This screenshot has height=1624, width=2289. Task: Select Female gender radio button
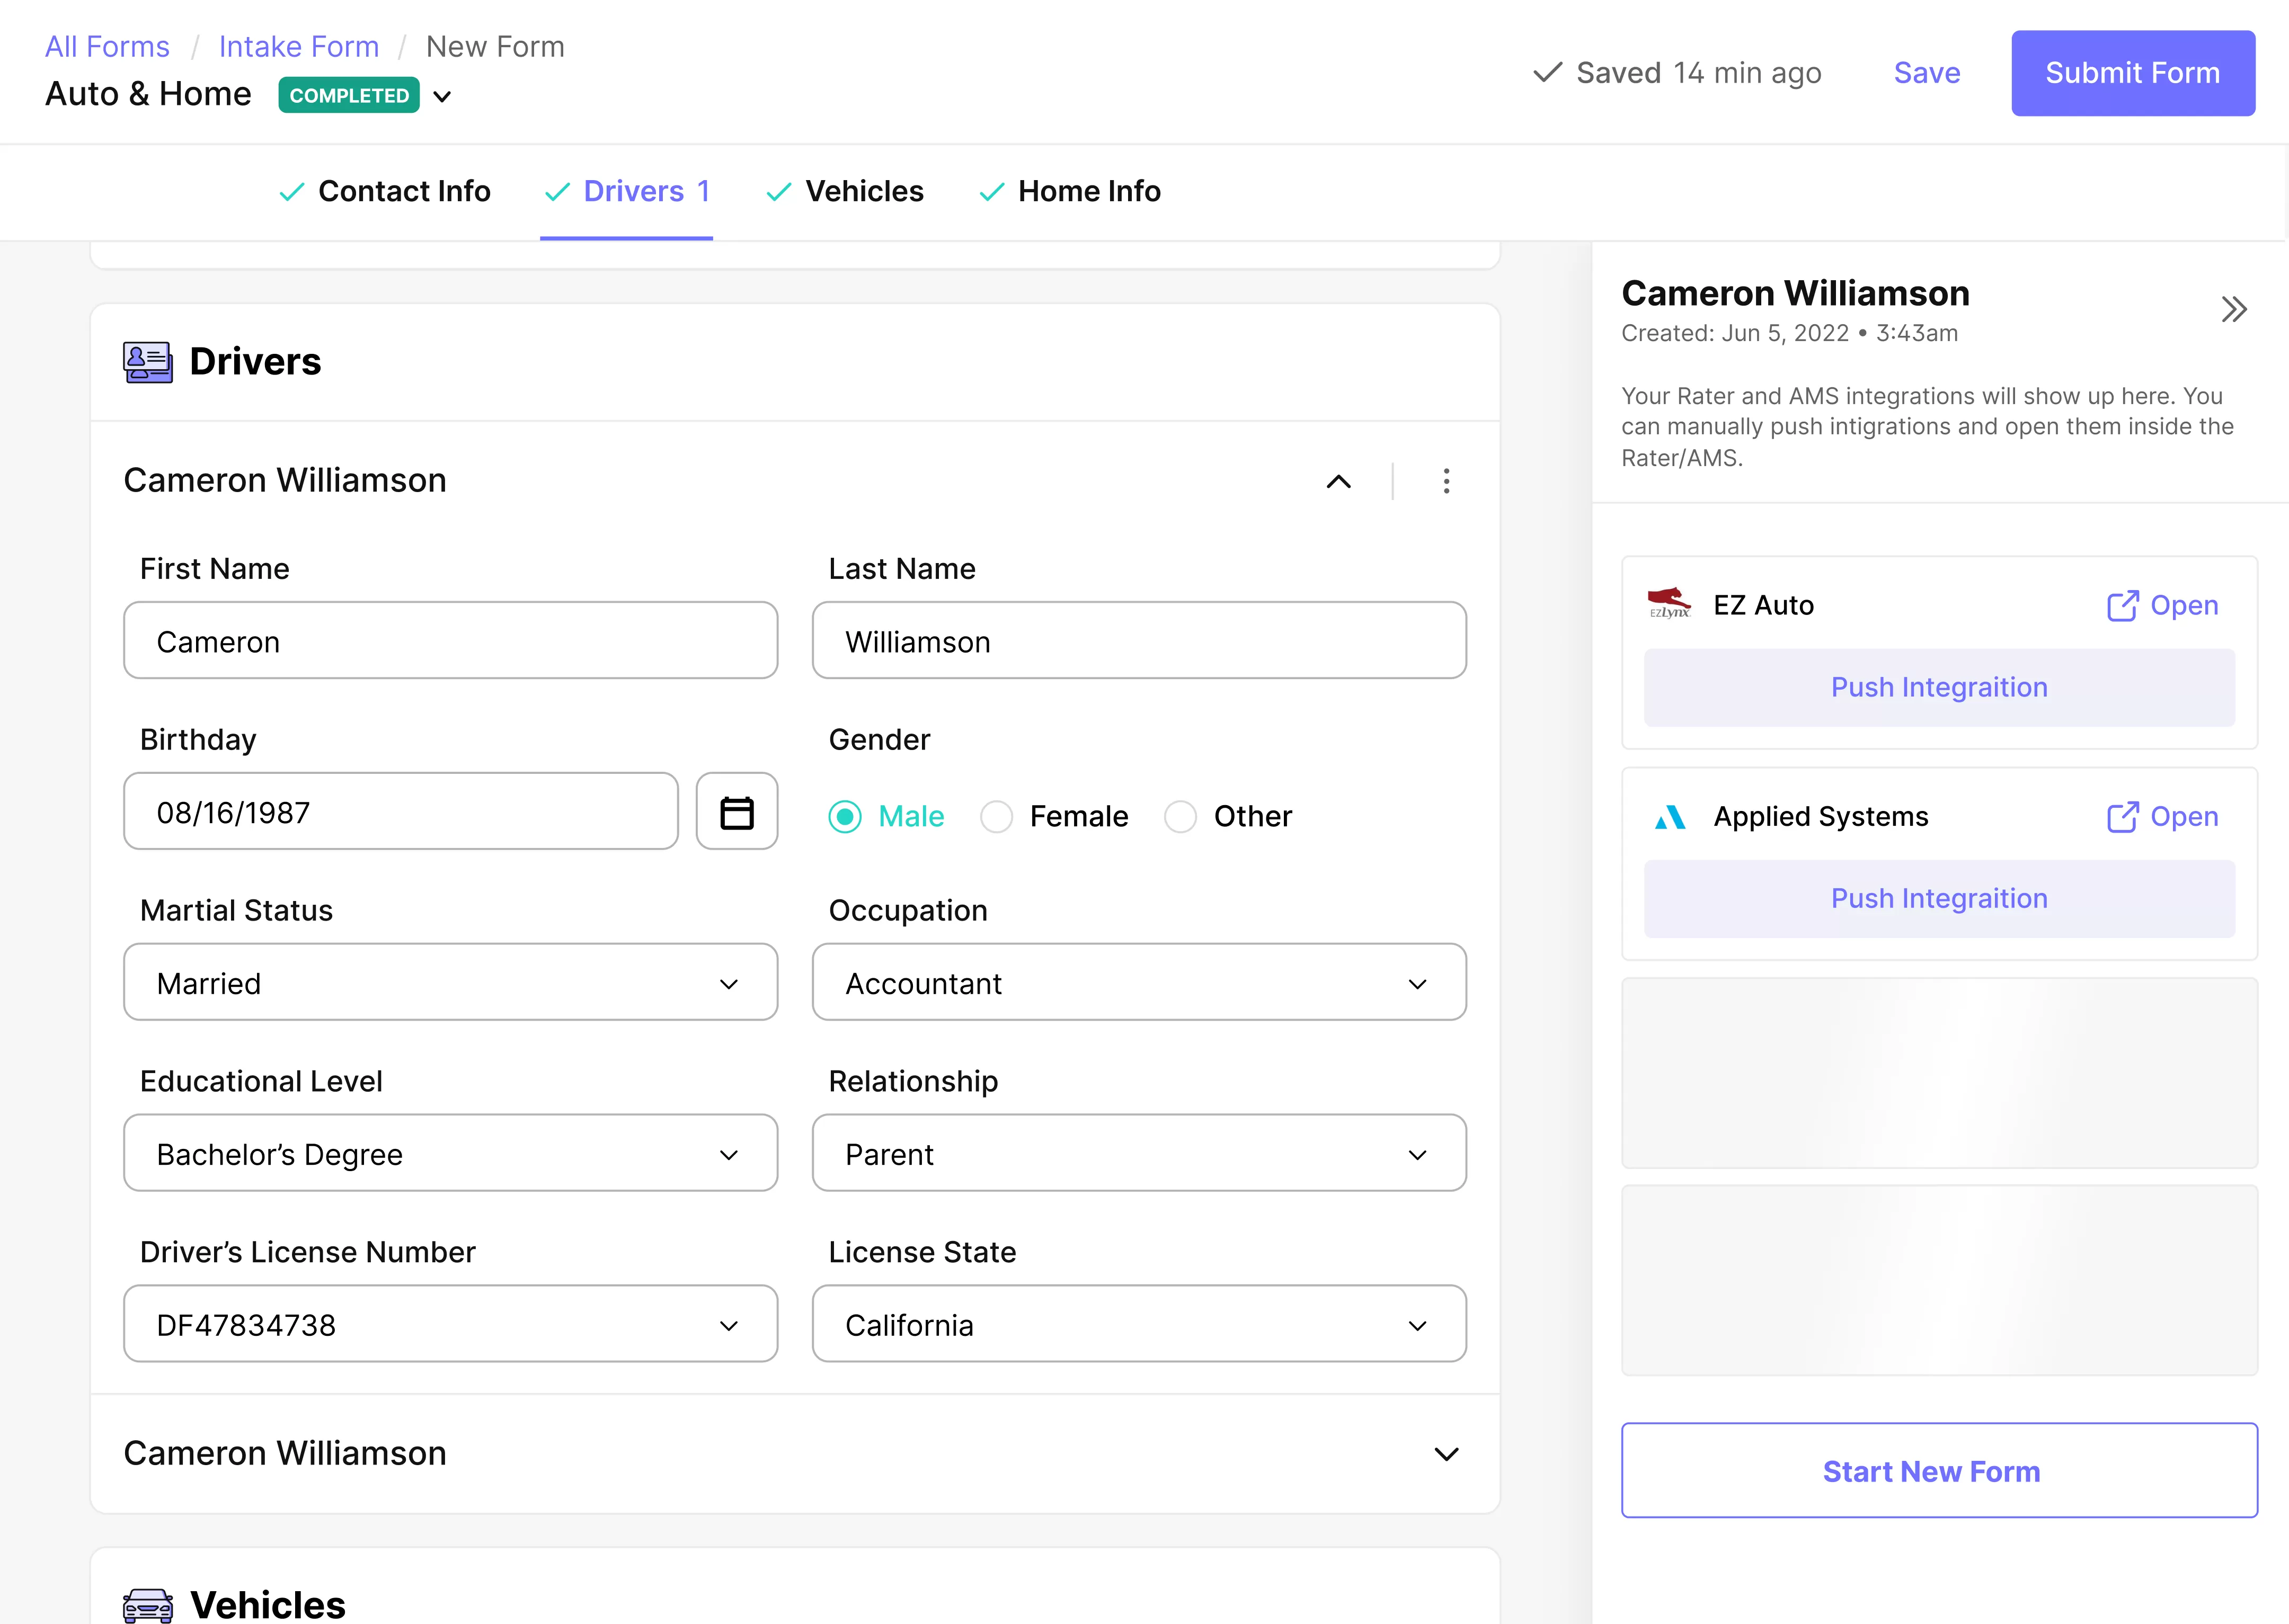click(997, 817)
